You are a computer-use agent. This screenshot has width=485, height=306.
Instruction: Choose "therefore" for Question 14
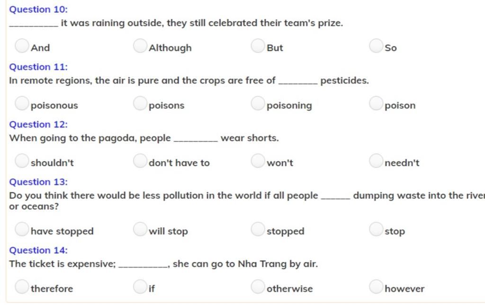click(22, 287)
